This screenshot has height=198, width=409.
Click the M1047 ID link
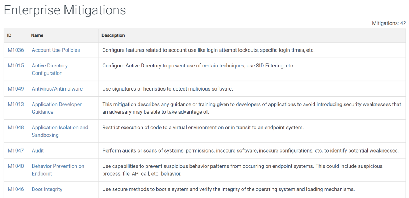(x=16, y=151)
